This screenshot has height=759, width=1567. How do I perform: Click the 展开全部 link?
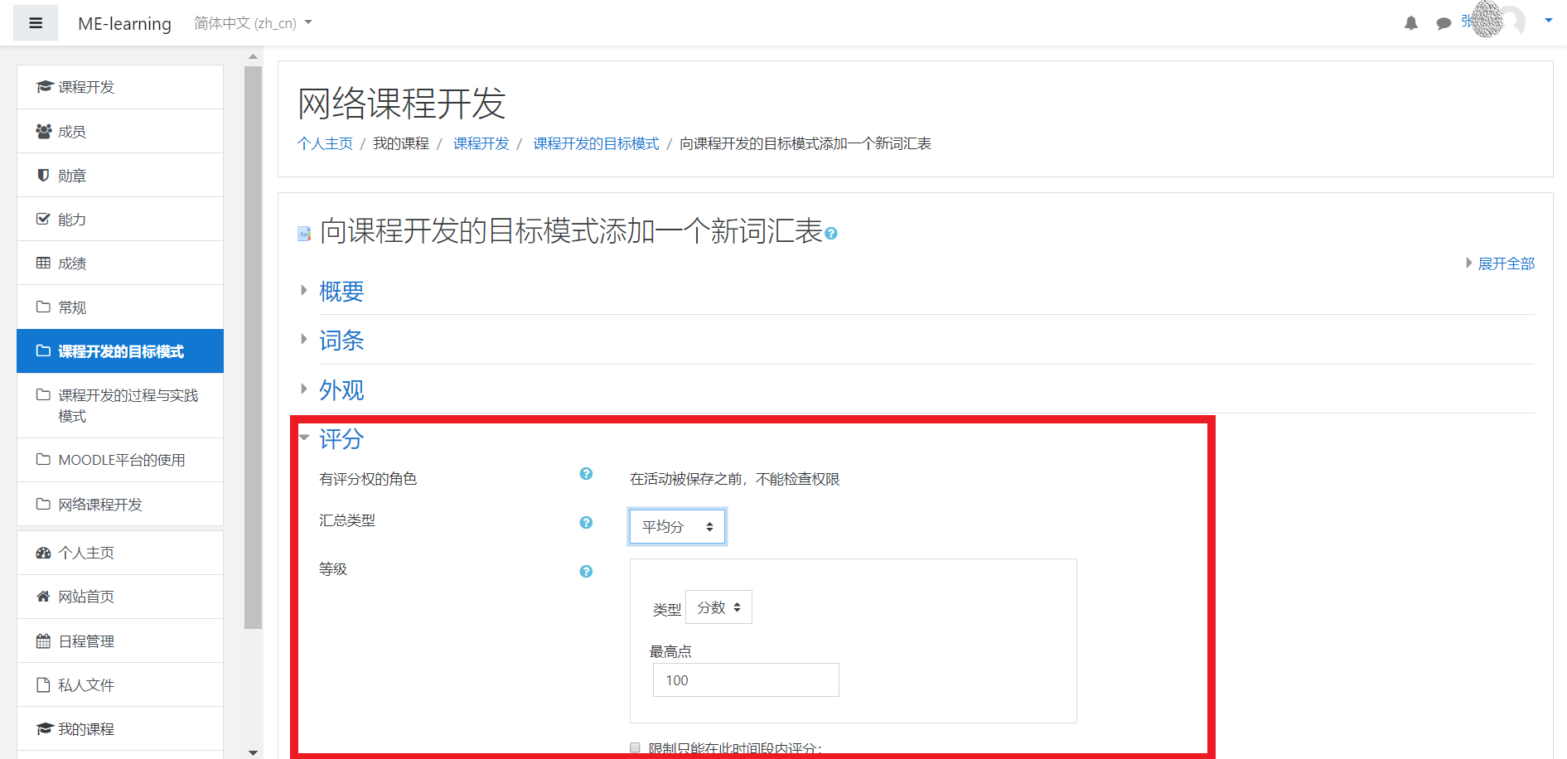coord(1507,263)
